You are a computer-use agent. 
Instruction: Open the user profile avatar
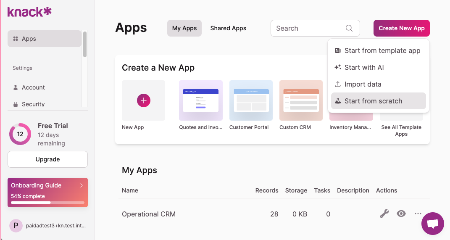pyautogui.click(x=16, y=226)
